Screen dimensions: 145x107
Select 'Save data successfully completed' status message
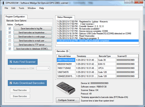[98, 41]
